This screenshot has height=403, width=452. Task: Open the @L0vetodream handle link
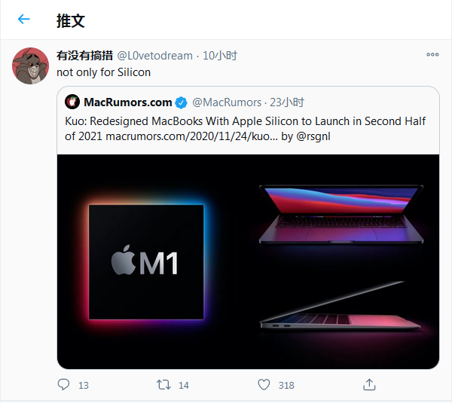(156, 56)
